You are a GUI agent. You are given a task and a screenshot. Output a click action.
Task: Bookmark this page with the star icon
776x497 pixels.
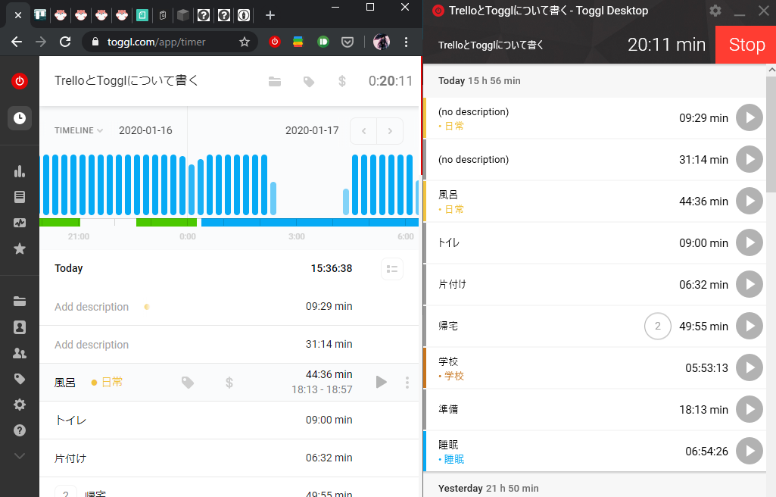pyautogui.click(x=245, y=42)
